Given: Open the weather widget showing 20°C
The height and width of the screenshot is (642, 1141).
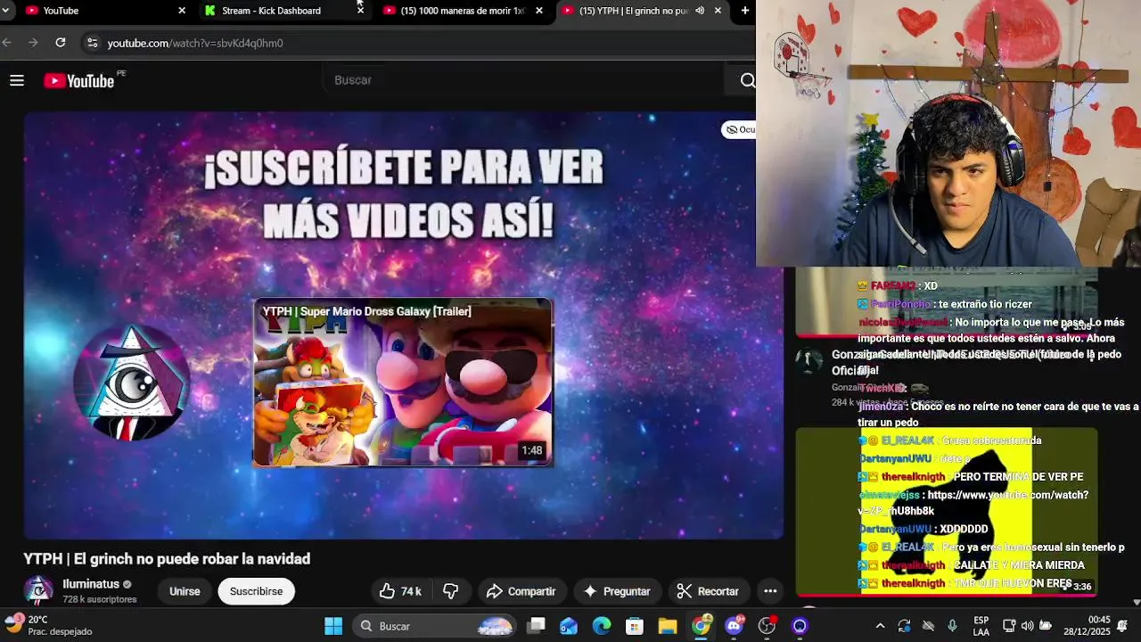Looking at the screenshot, I should [x=50, y=625].
